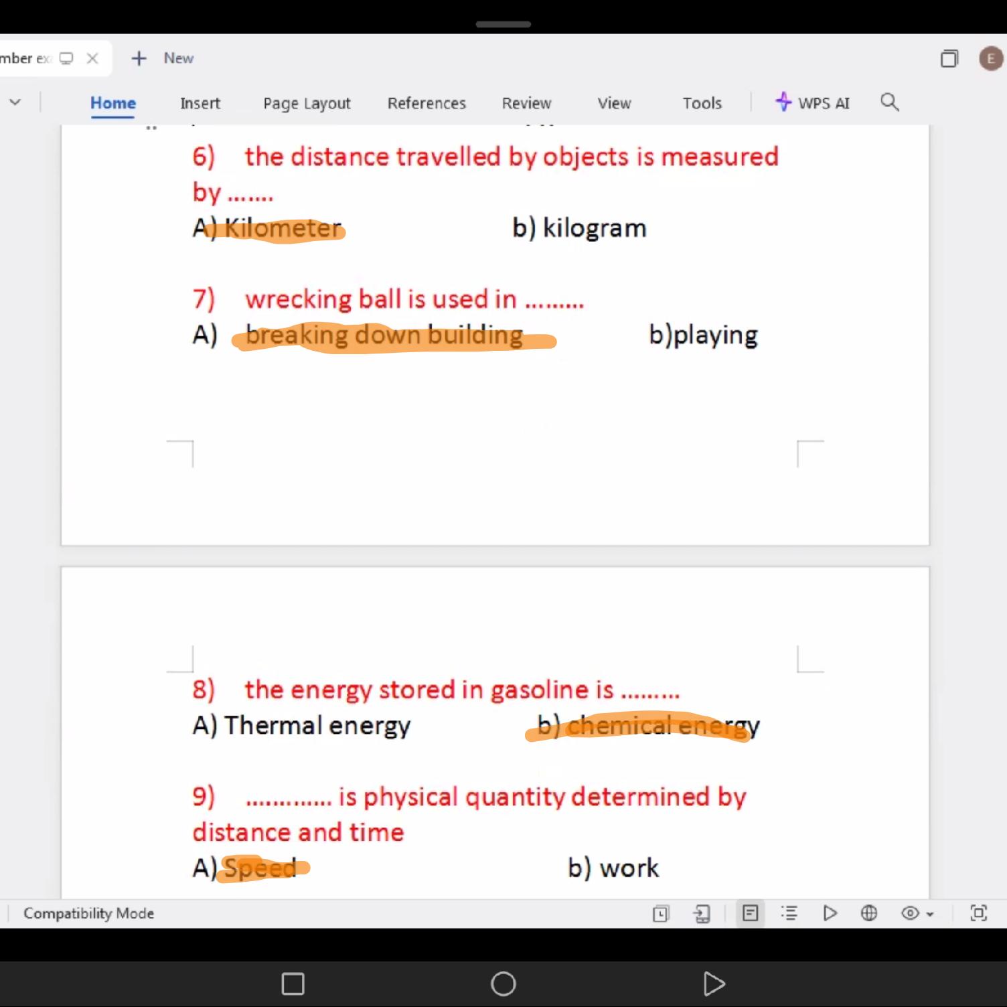Click the multi-window icon at top right
Viewport: 1007px width, 1007px height.
click(x=949, y=59)
